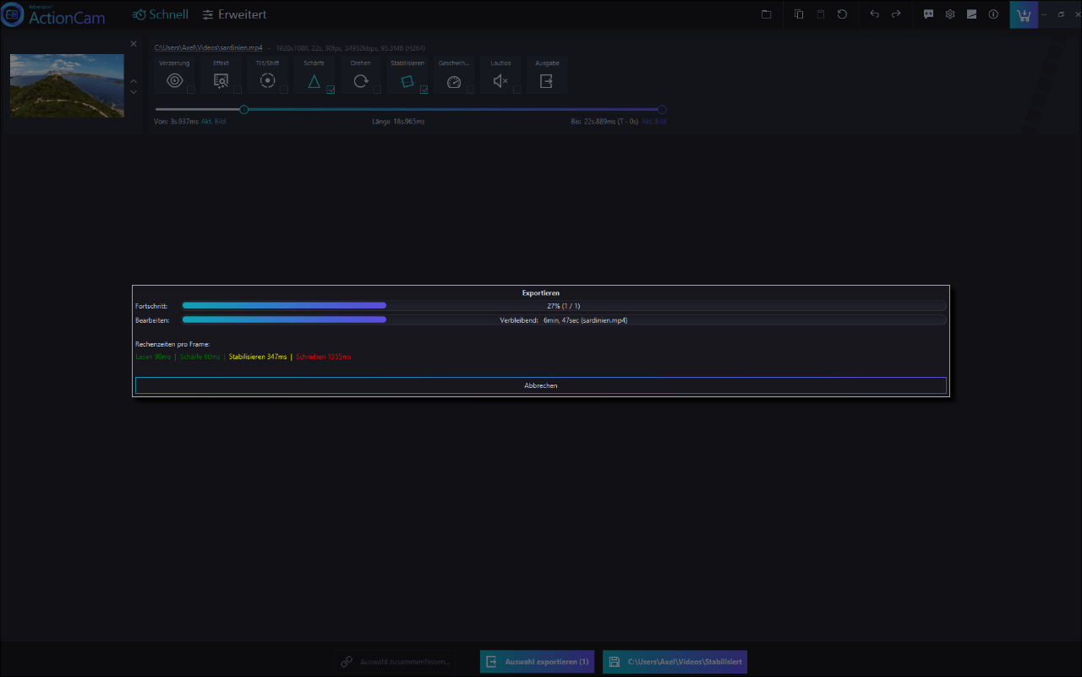Screen dimensions: 1082x677
Task: Toggle the Drehen checkbox
Action: (x=377, y=90)
